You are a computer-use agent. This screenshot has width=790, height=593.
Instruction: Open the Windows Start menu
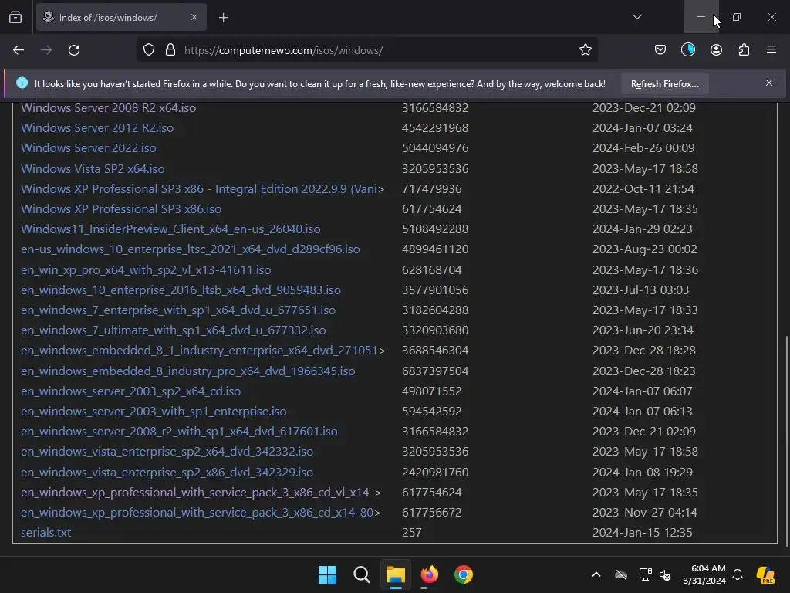[327, 574]
